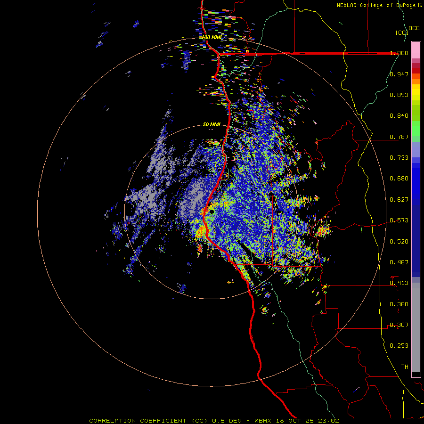Select the 0.733 legend value
This screenshot has width=424, height=424.
[399, 158]
